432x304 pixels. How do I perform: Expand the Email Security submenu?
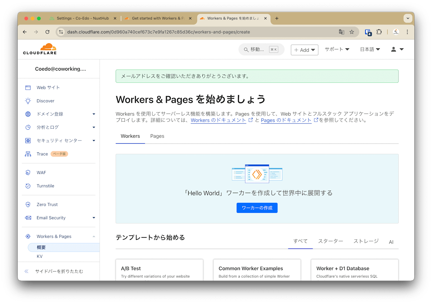[94, 218]
